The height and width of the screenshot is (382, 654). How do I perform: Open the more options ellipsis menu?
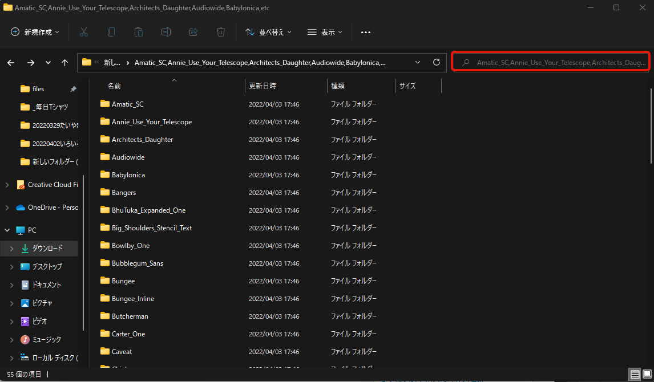(x=366, y=32)
